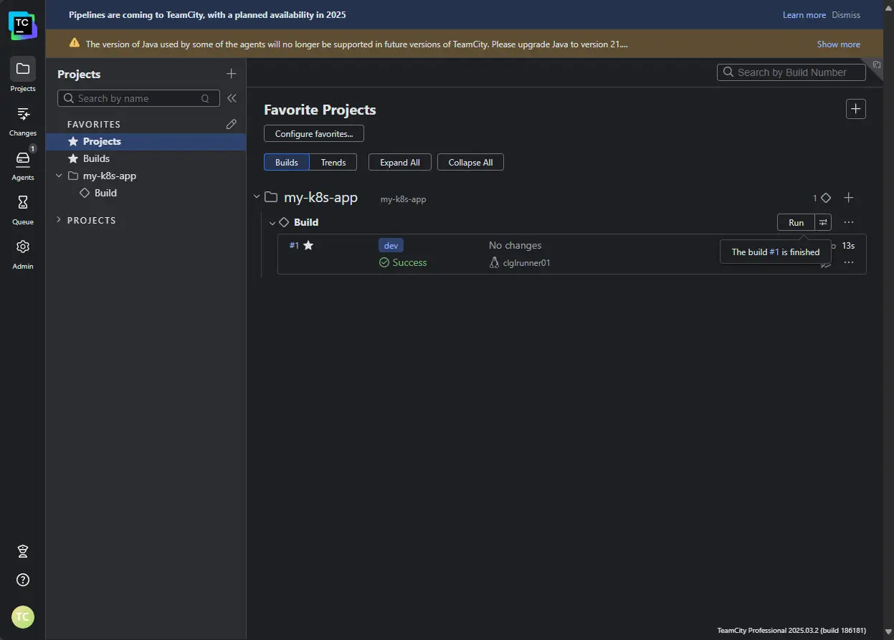Open the Build configuration actions menu

point(849,222)
